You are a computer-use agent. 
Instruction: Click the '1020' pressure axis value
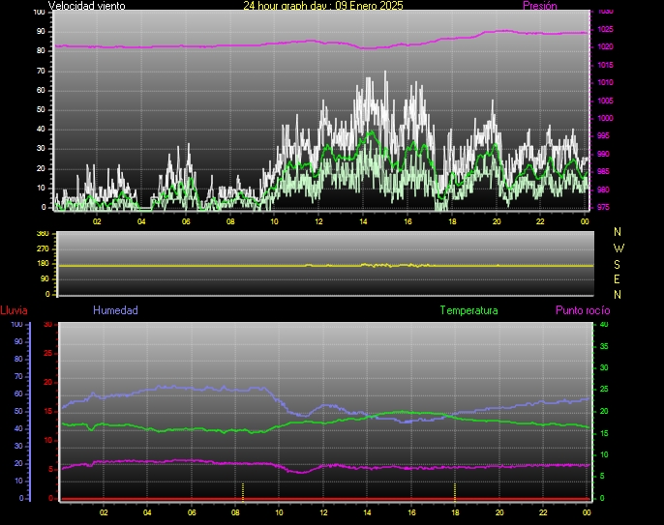tap(605, 47)
